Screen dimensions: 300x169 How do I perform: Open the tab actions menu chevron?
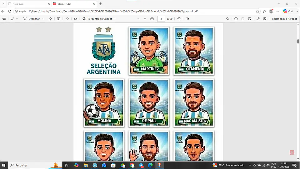3,4
